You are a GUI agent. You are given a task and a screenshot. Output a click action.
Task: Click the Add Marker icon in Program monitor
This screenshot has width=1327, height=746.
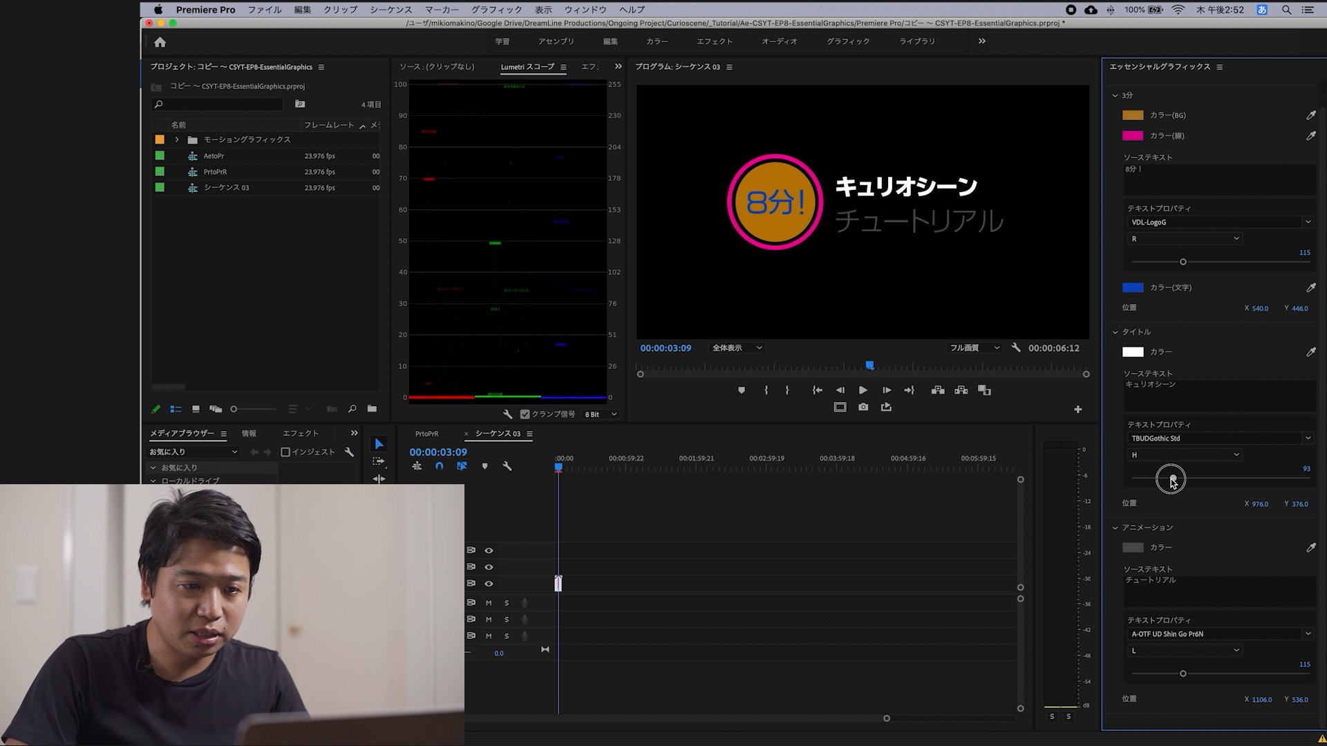742,390
